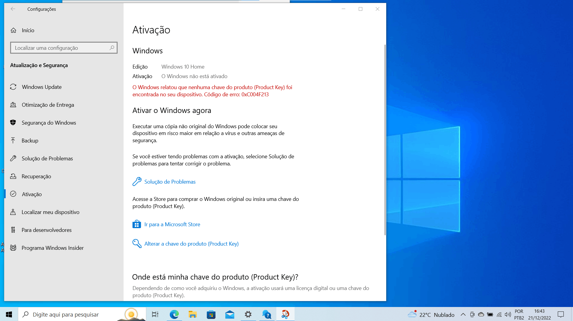Open Solução de Problemas in sidebar
This screenshot has width=573, height=321.
(x=64, y=159)
